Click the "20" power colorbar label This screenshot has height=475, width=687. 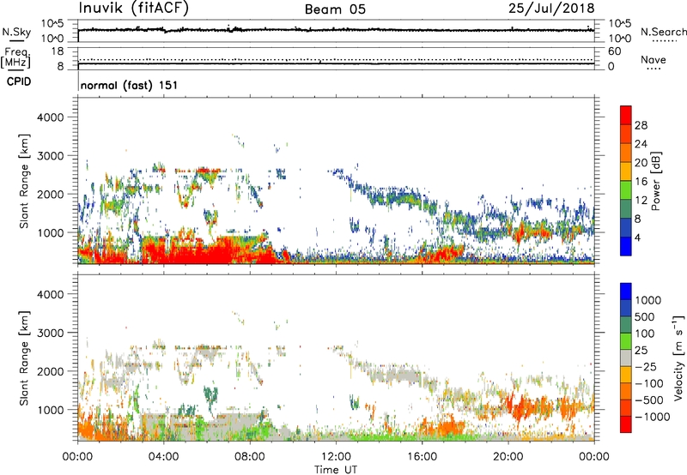point(641,163)
